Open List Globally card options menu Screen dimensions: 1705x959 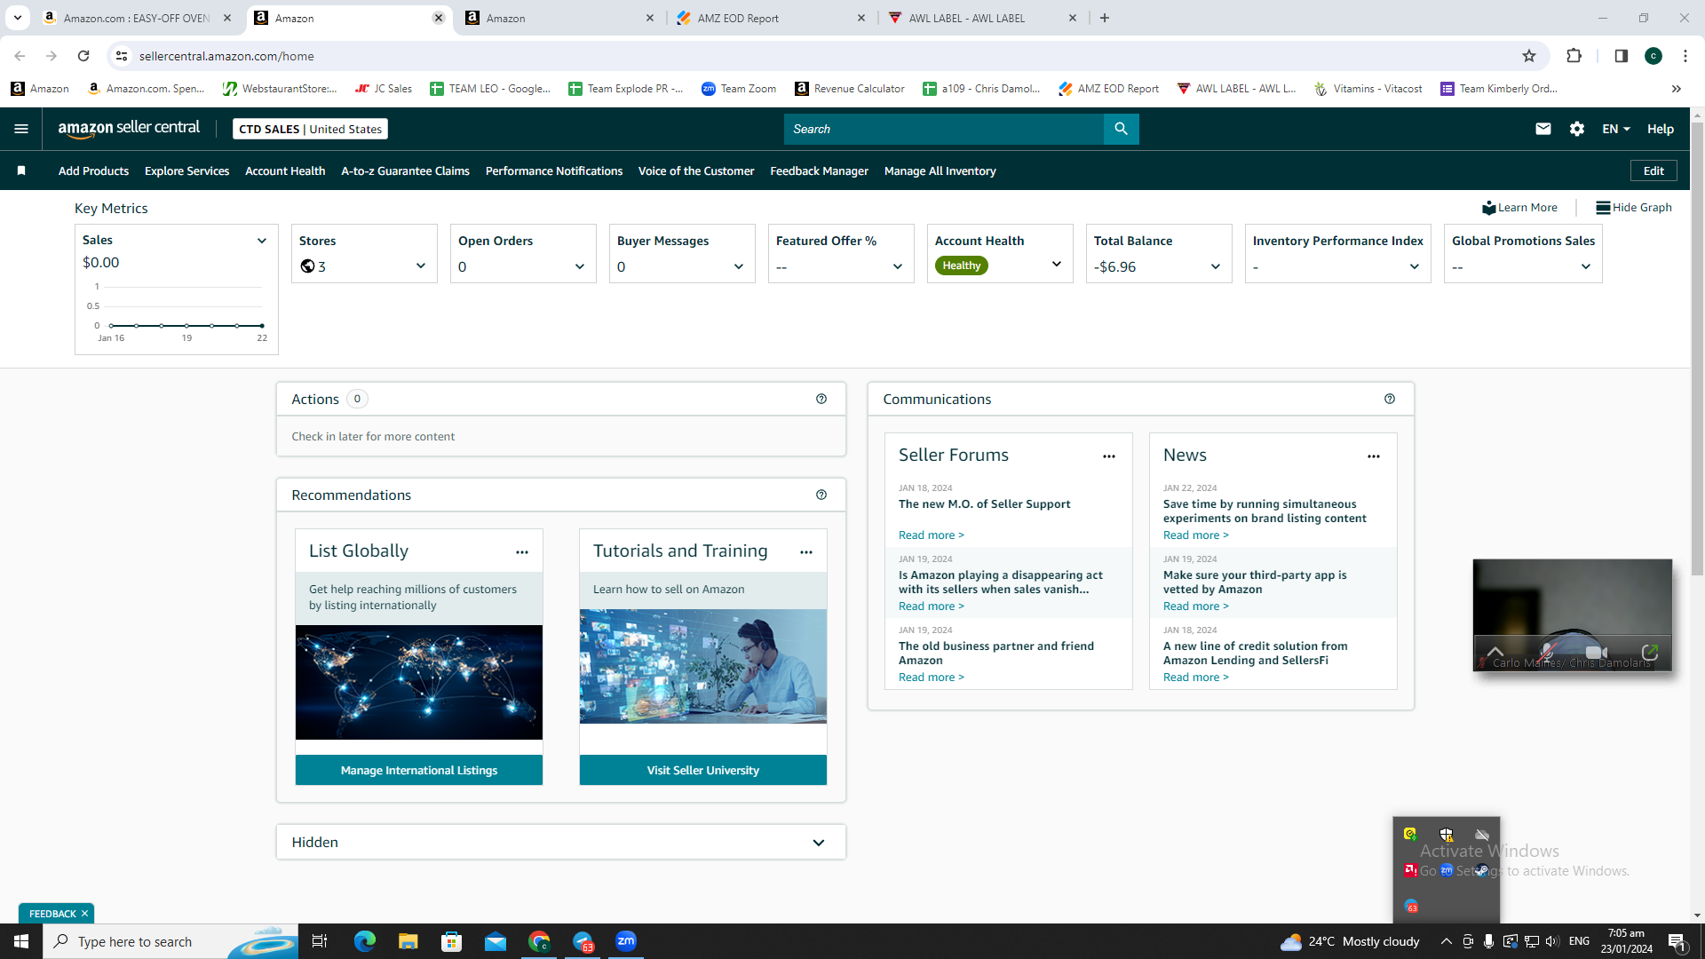(522, 552)
